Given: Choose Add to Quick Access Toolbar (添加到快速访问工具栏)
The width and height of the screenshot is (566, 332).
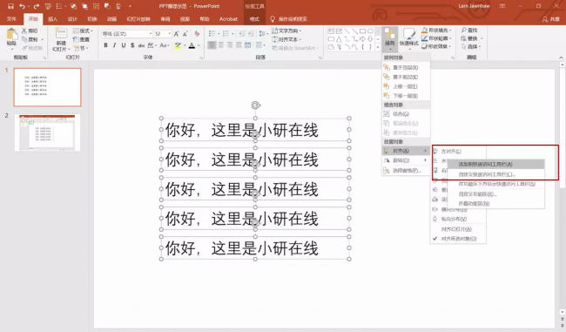Looking at the screenshot, I should [x=496, y=165].
